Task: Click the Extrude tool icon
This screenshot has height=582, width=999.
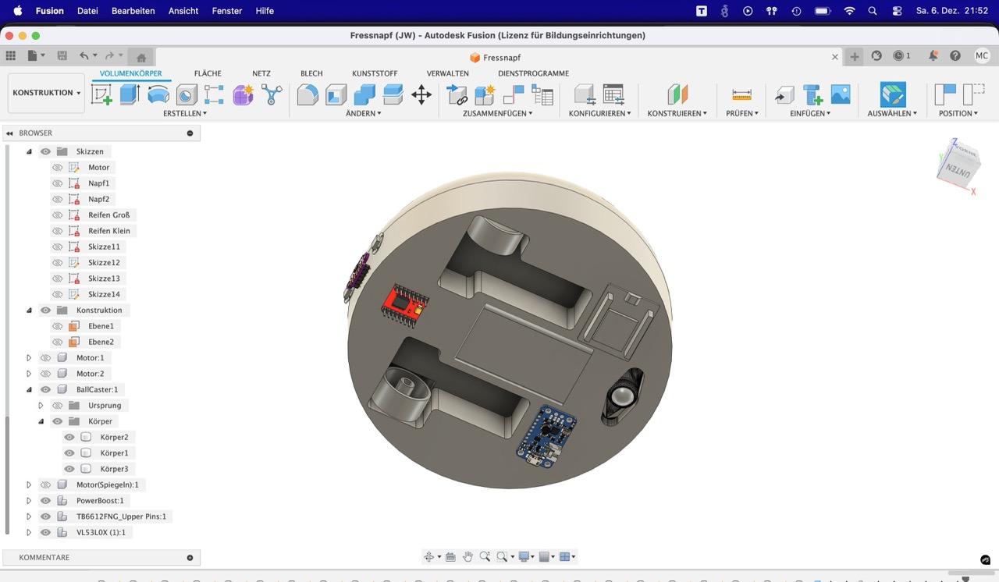Action: (x=130, y=95)
